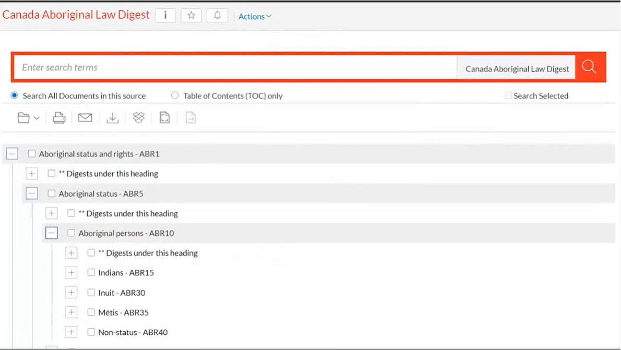This screenshot has height=350, width=621.
Task: Check the Inuit - ABR30 checkbox
Action: 91,293
